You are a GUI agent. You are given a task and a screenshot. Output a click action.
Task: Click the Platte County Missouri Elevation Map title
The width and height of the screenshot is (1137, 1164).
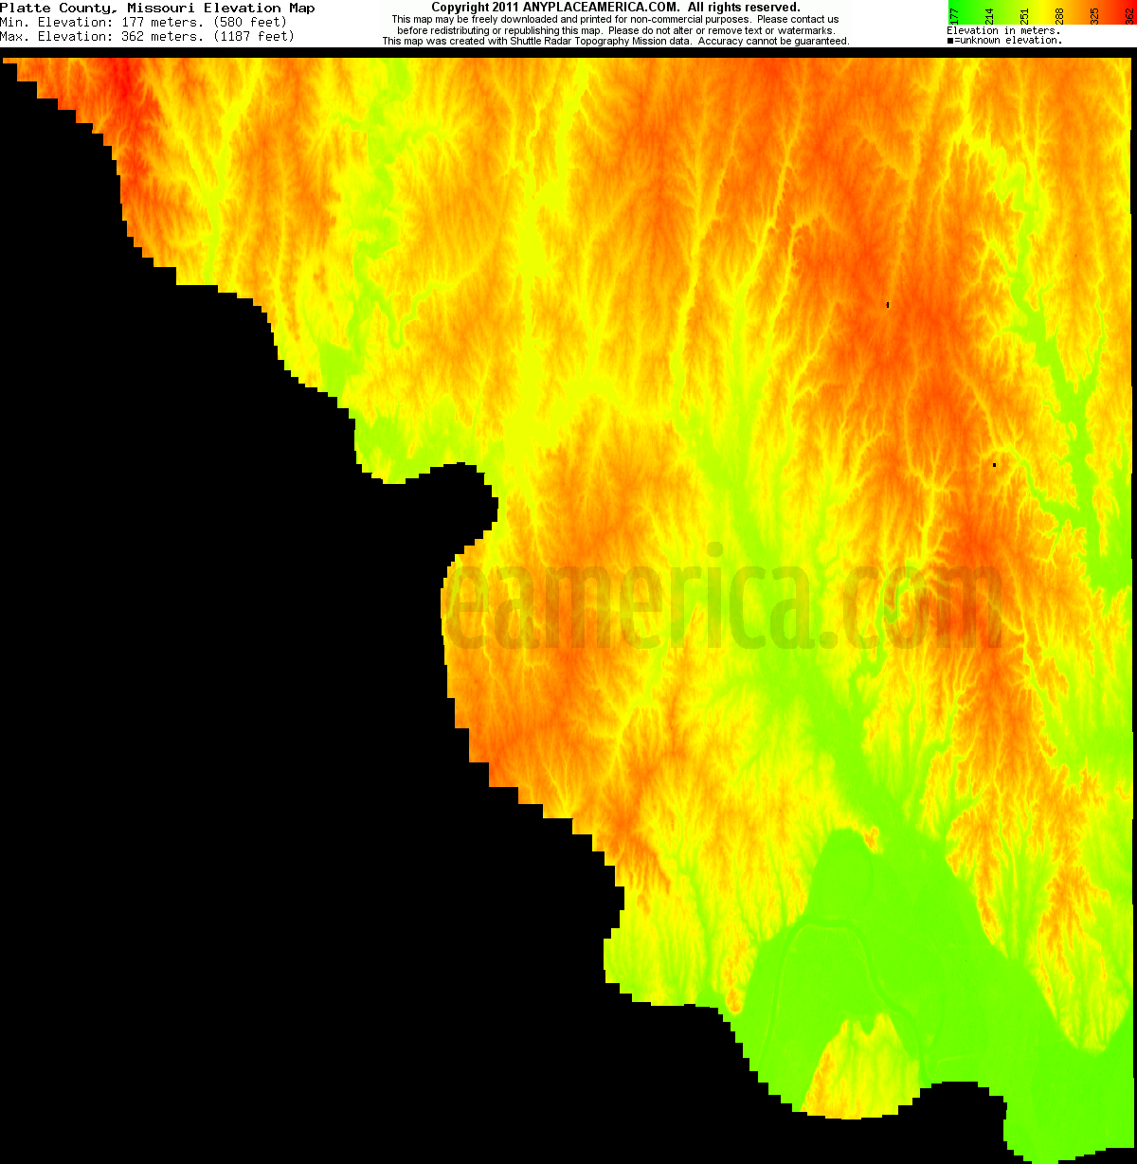point(159,7)
